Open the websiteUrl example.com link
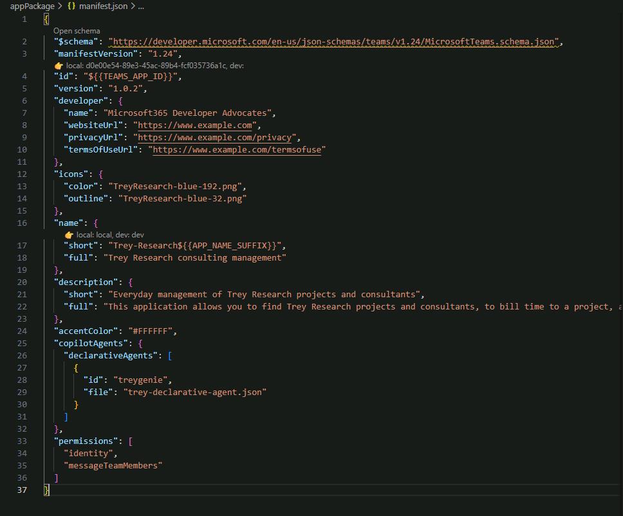623x516 pixels. pyautogui.click(x=194, y=125)
